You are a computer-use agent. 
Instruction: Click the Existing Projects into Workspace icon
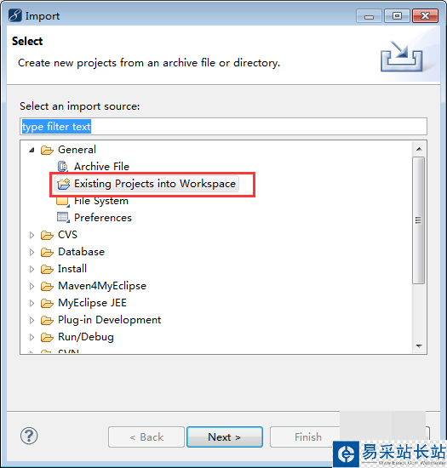tap(63, 184)
